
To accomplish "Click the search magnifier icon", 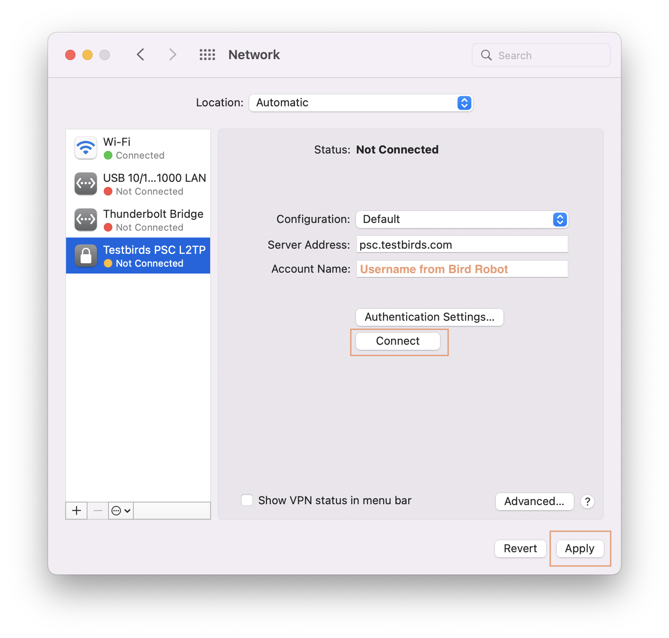I will 486,55.
